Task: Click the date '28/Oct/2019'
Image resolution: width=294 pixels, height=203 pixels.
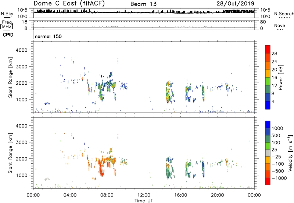Action: click(235, 4)
